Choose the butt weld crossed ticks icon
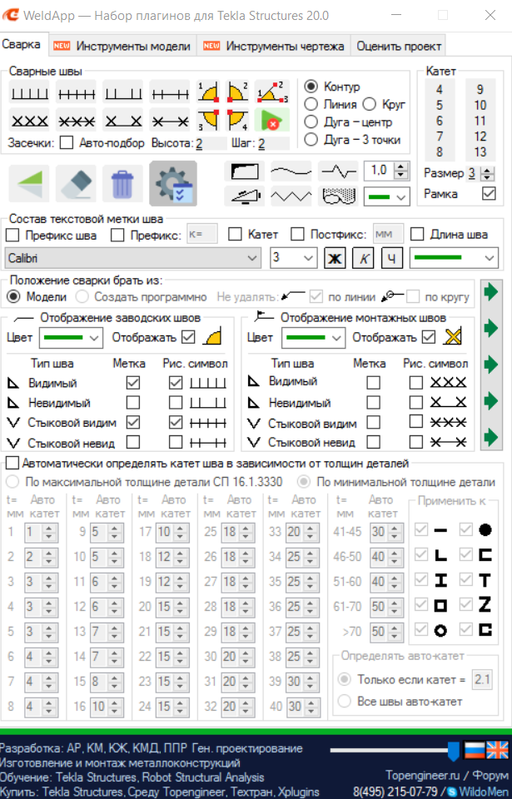The width and height of the screenshot is (512, 799). tap(76, 92)
